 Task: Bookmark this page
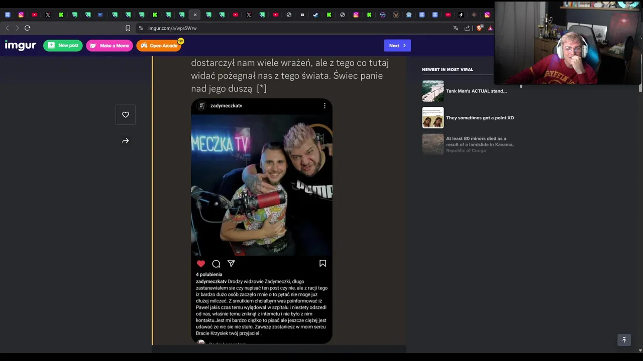[128, 28]
